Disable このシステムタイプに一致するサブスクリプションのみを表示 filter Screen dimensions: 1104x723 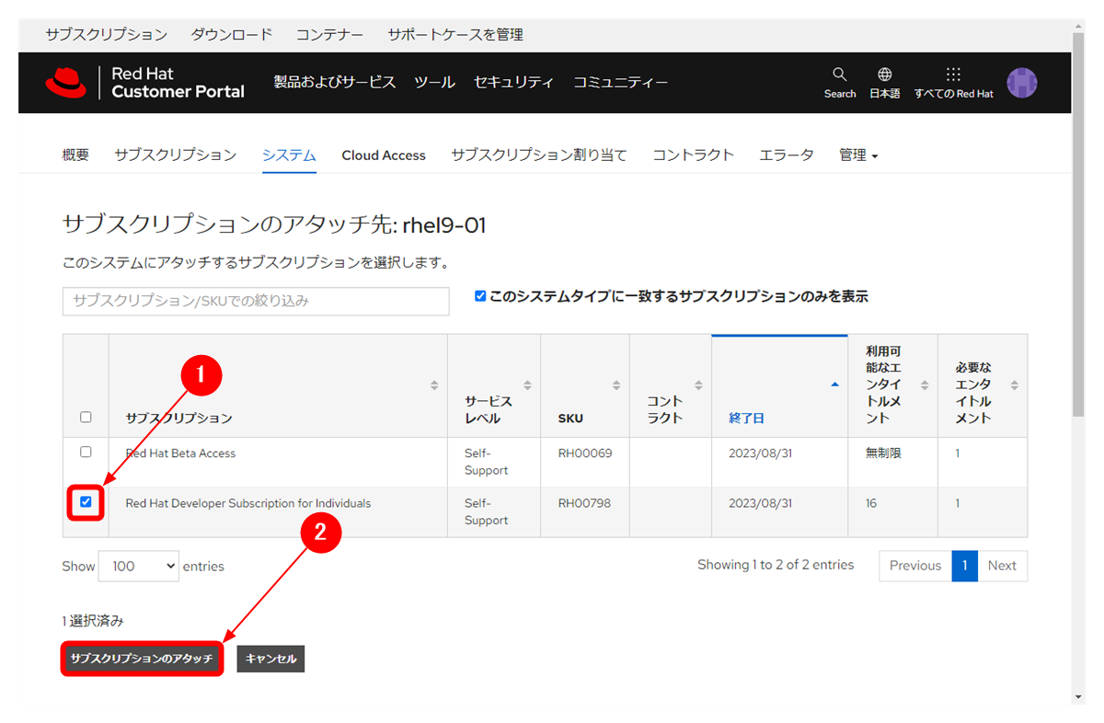[479, 294]
